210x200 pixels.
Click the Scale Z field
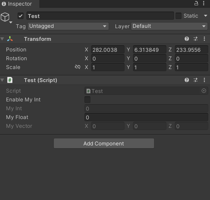point(191,67)
